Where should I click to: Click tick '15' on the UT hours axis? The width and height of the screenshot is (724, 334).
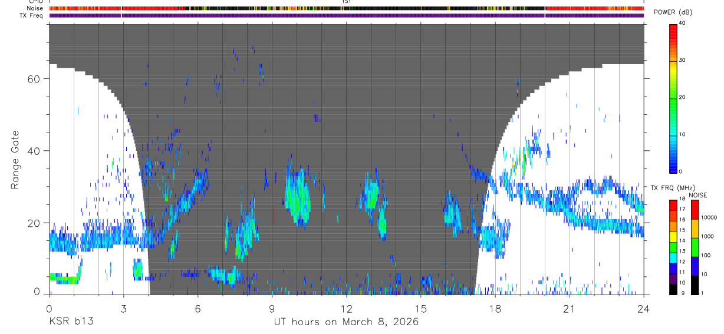[x=421, y=309]
